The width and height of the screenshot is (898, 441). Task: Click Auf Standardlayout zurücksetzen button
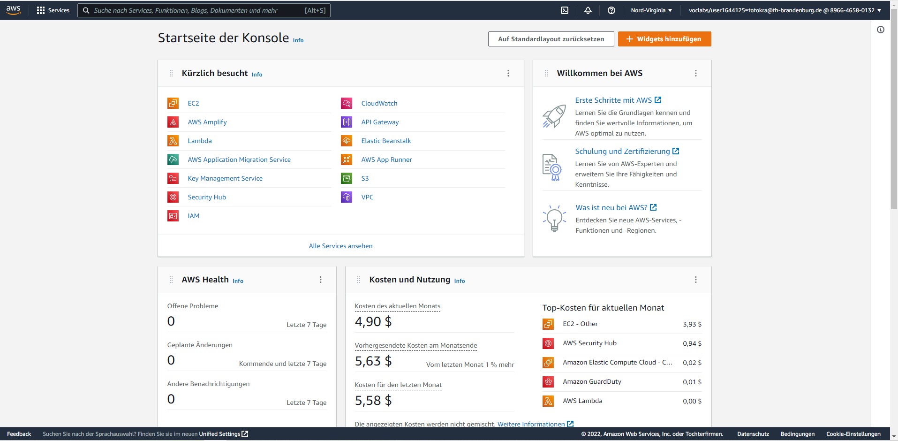point(551,39)
